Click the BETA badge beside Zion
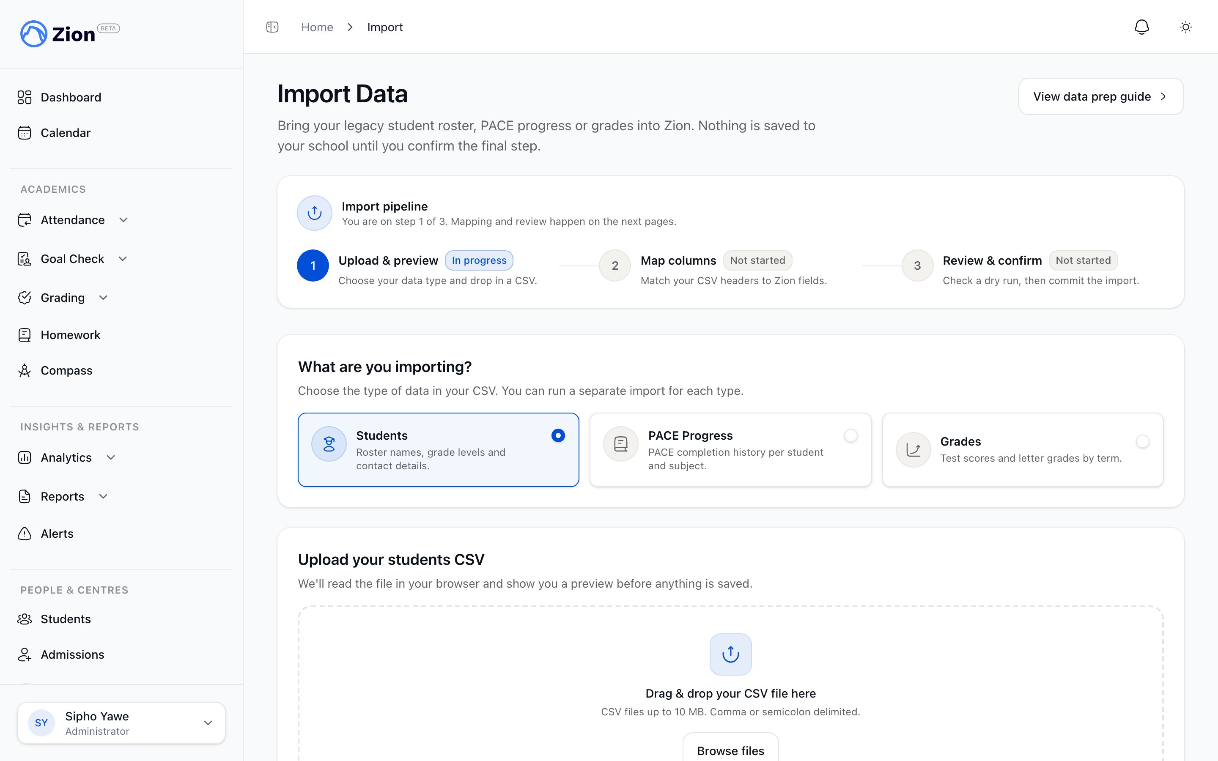 point(108,28)
